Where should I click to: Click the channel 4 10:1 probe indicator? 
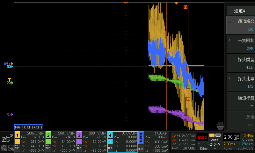tap(110, 148)
